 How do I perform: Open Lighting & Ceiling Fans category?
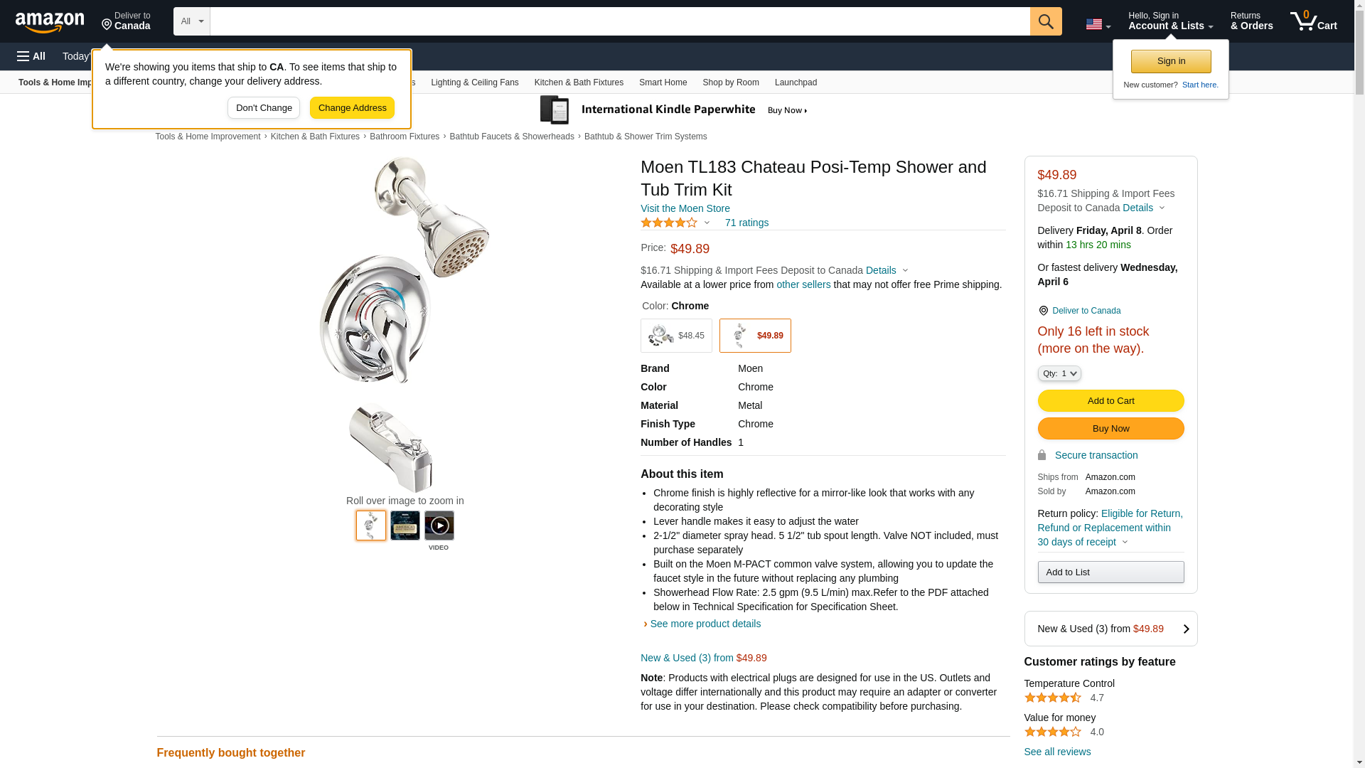pyautogui.click(x=474, y=82)
